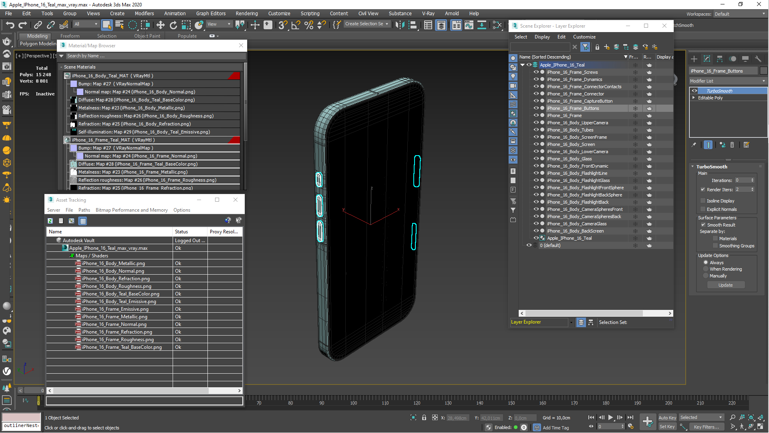The width and height of the screenshot is (769, 433).
Task: Click the filter funnel icon in Scene Explorer
Action: [585, 47]
